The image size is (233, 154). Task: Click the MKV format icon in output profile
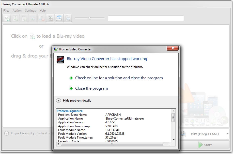[x=183, y=134]
